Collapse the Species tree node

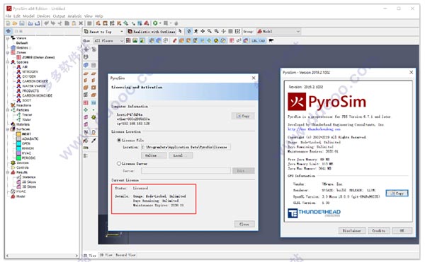tap(8, 62)
